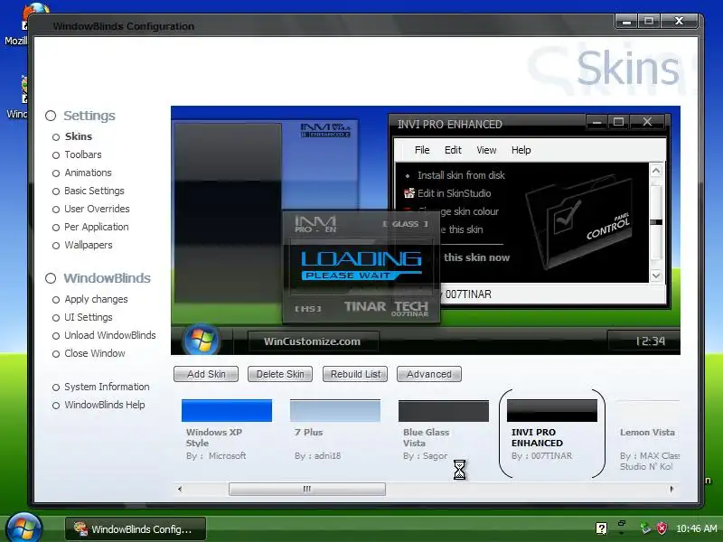The height and width of the screenshot is (542, 723).
Task: Click the Rebuild List button
Action: 355,374
